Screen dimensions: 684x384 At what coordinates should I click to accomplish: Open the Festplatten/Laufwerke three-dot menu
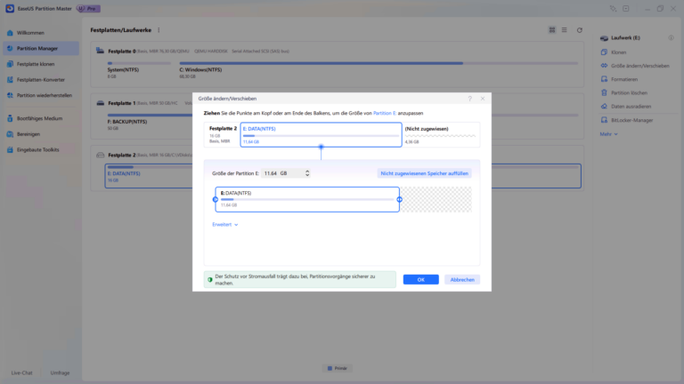[x=159, y=30]
